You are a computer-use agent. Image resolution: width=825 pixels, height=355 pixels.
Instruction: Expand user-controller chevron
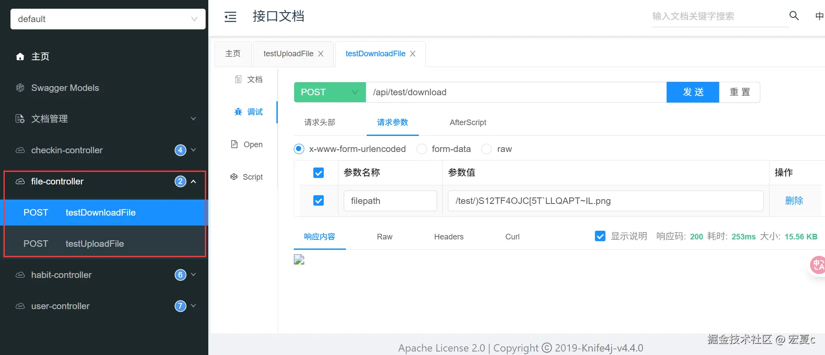pos(194,306)
